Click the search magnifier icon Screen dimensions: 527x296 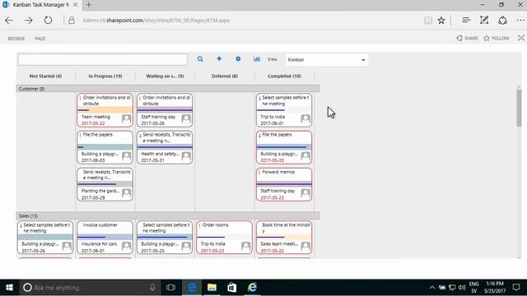[x=200, y=59]
